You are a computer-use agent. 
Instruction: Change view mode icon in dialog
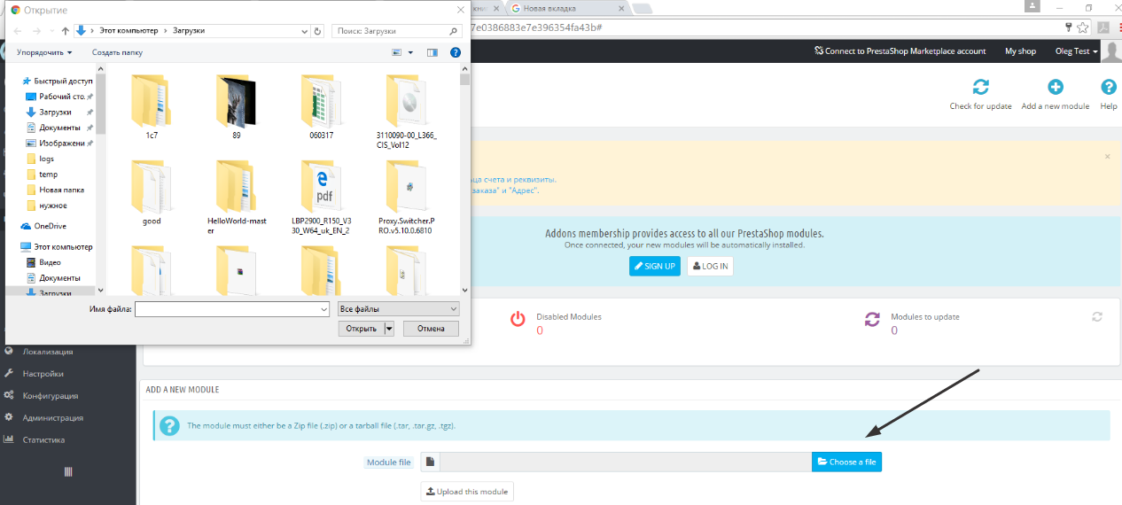pyautogui.click(x=395, y=52)
